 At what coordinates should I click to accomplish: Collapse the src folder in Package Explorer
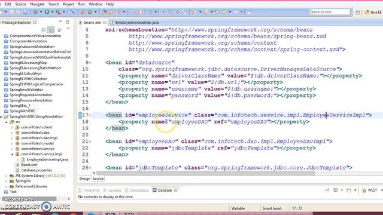pos(7,122)
